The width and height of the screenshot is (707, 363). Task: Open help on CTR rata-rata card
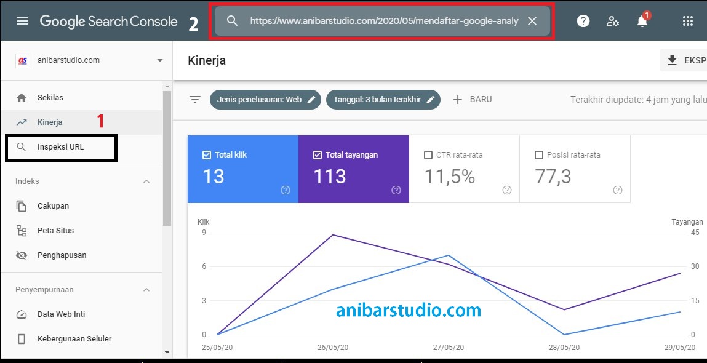tap(507, 190)
